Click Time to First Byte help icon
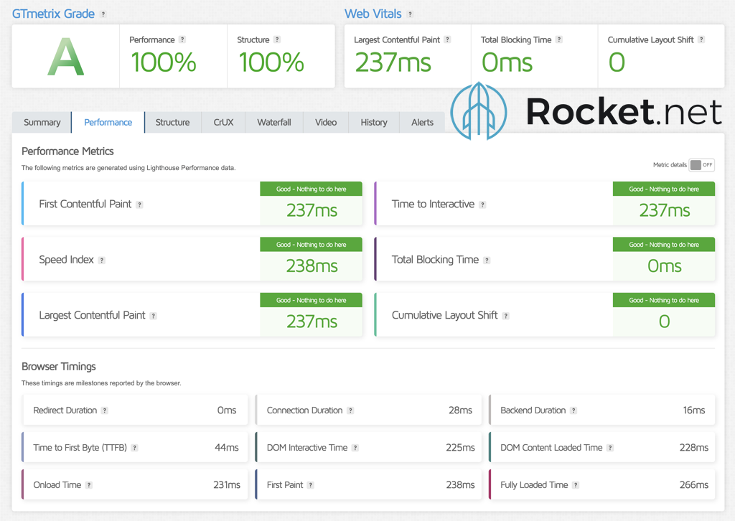735x521 pixels. [x=134, y=448]
